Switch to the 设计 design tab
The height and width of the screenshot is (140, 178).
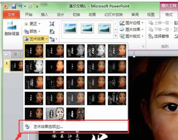61,15
